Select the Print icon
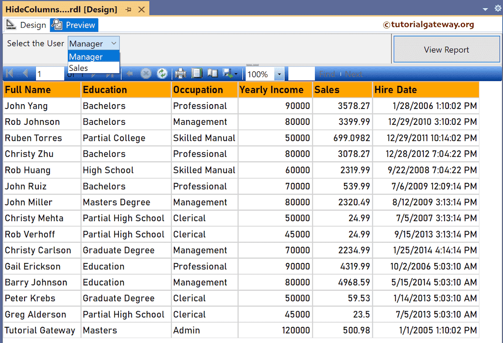This screenshot has height=343, width=503. click(x=180, y=73)
